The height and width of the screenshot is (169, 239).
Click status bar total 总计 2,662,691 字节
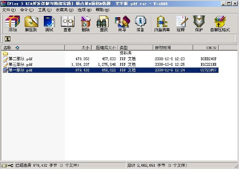tap(146, 165)
